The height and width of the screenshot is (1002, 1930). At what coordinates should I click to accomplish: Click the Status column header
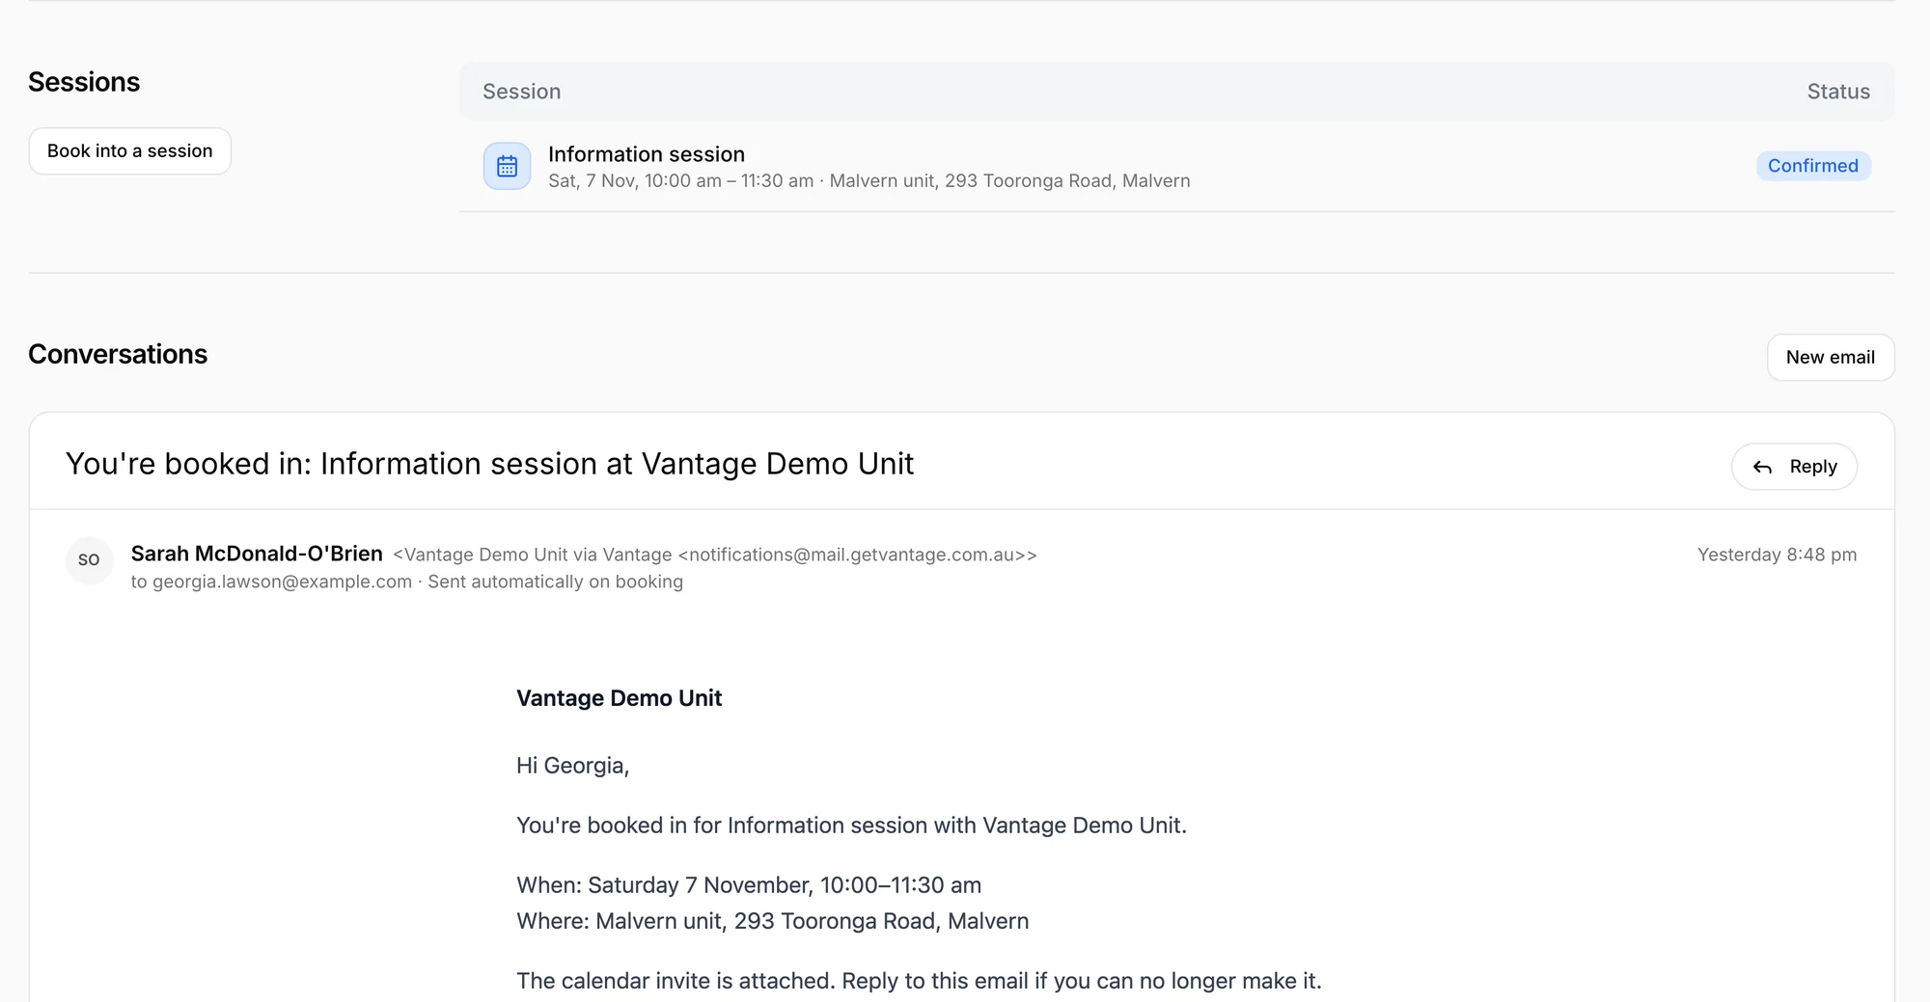pyautogui.click(x=1838, y=92)
